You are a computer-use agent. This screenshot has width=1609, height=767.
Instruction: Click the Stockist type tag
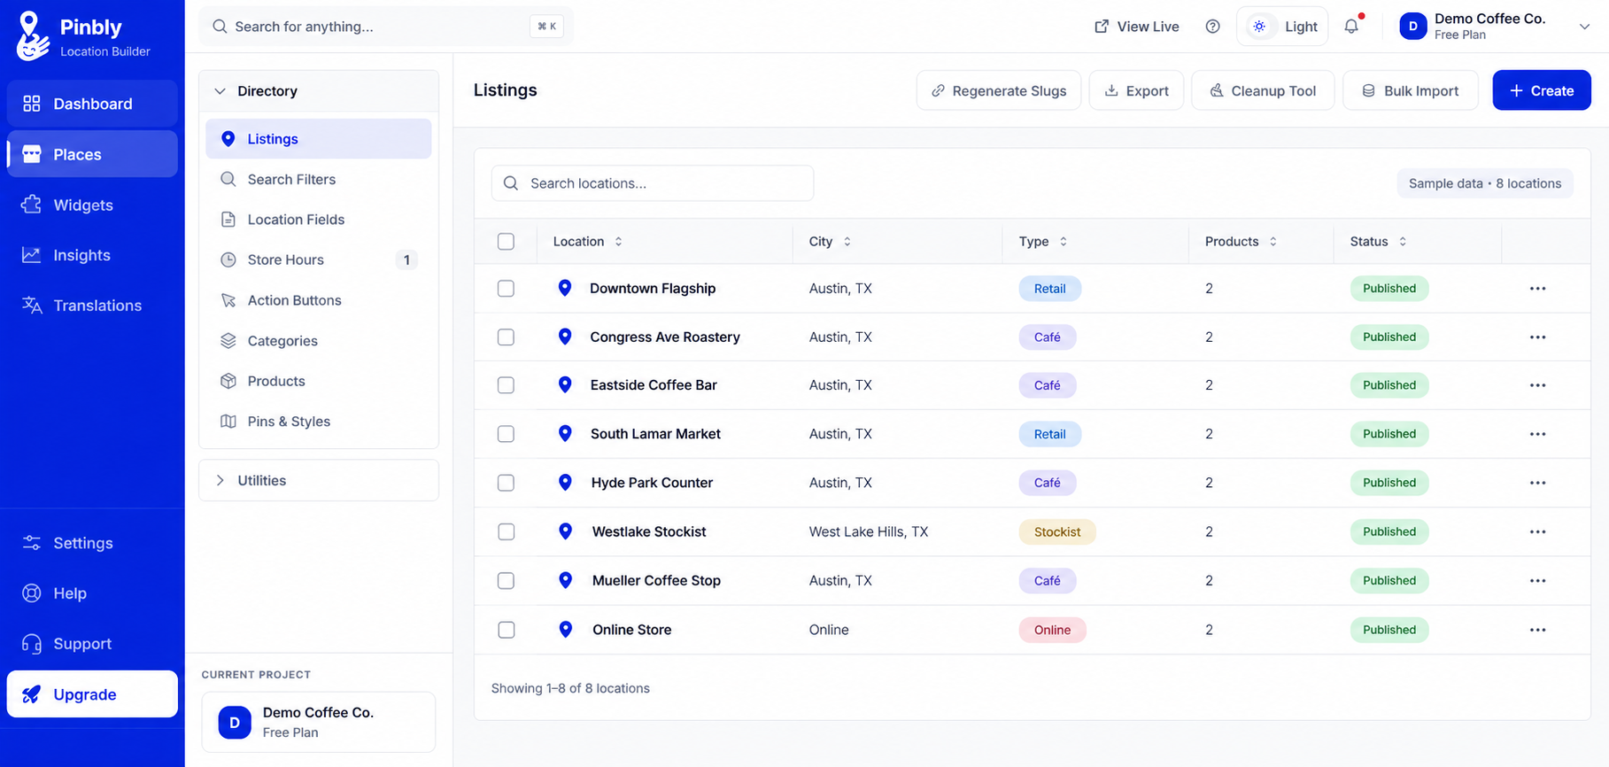click(1057, 532)
